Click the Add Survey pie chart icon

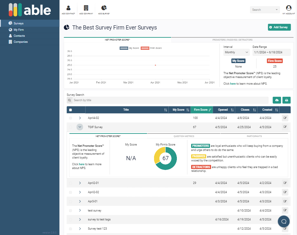104,8
